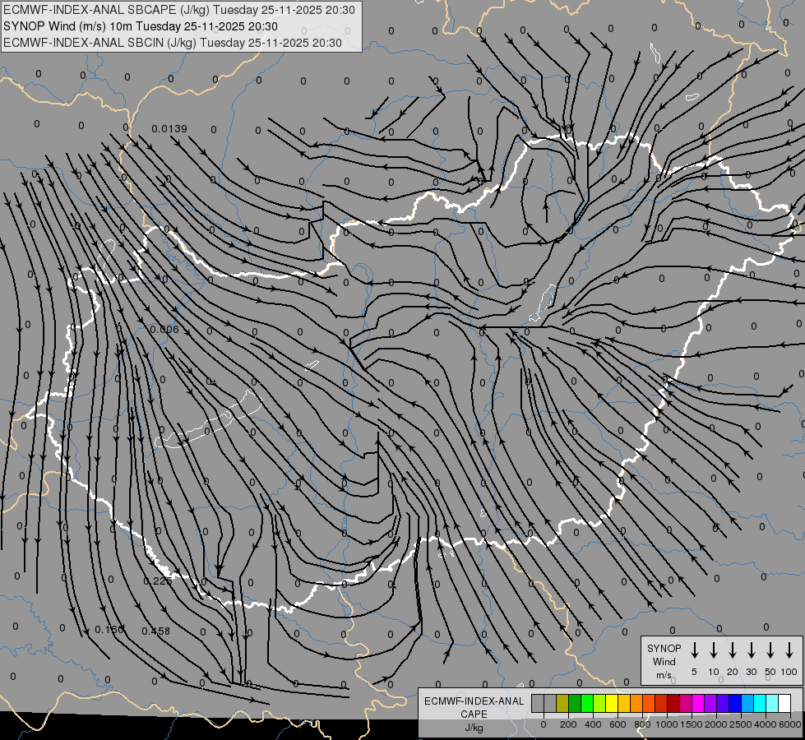
Task: Click the 0.225 grid value on the map
Action: click(x=158, y=580)
